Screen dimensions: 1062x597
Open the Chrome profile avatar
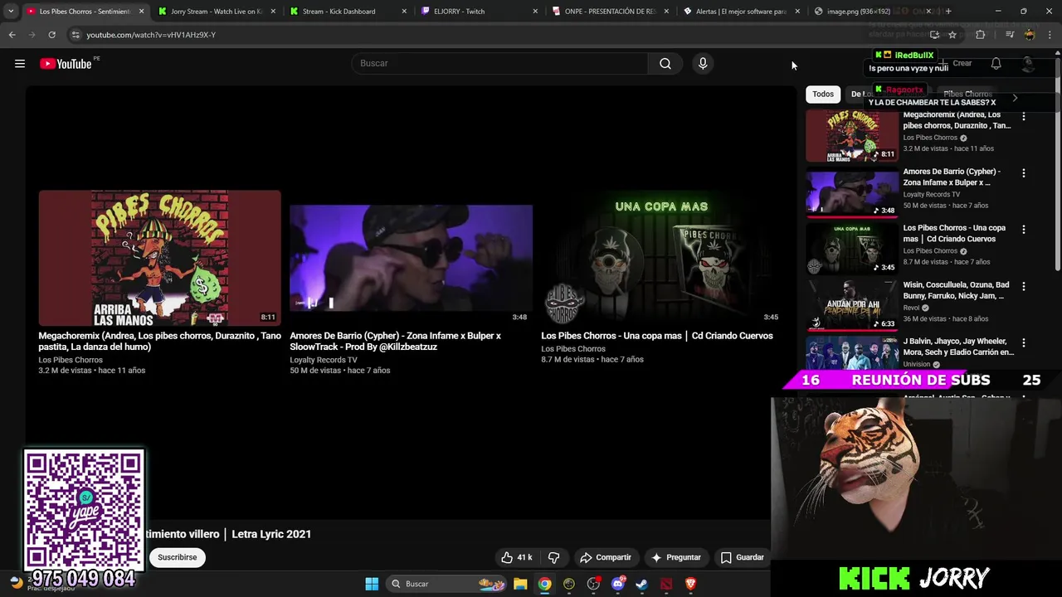1030,35
